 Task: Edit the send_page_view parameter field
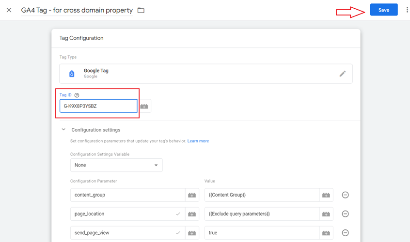tap(128, 233)
